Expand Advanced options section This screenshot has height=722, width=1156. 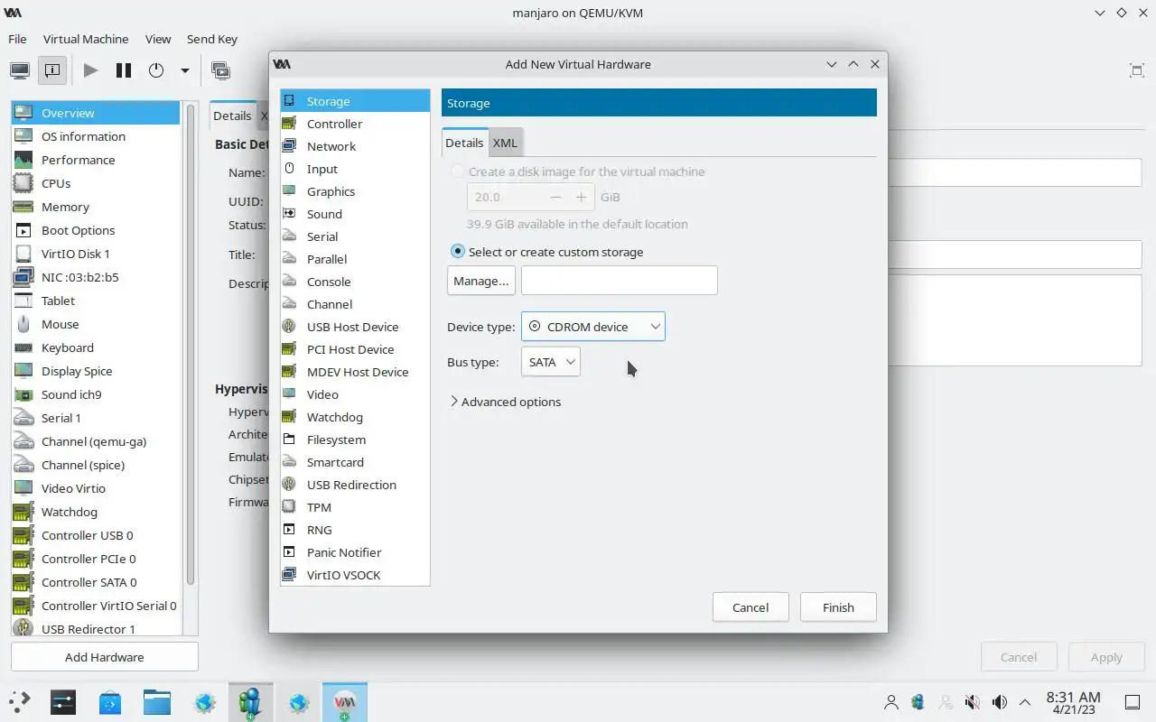pos(505,402)
